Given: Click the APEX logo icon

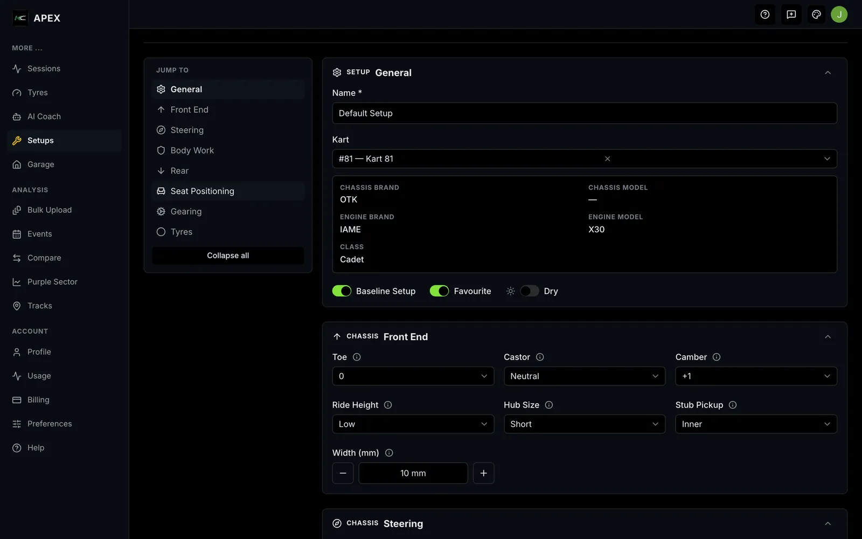Looking at the screenshot, I should point(20,18).
